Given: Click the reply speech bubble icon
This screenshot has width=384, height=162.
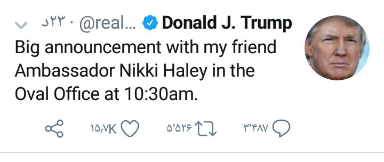Looking at the screenshot, I should click(x=281, y=129).
